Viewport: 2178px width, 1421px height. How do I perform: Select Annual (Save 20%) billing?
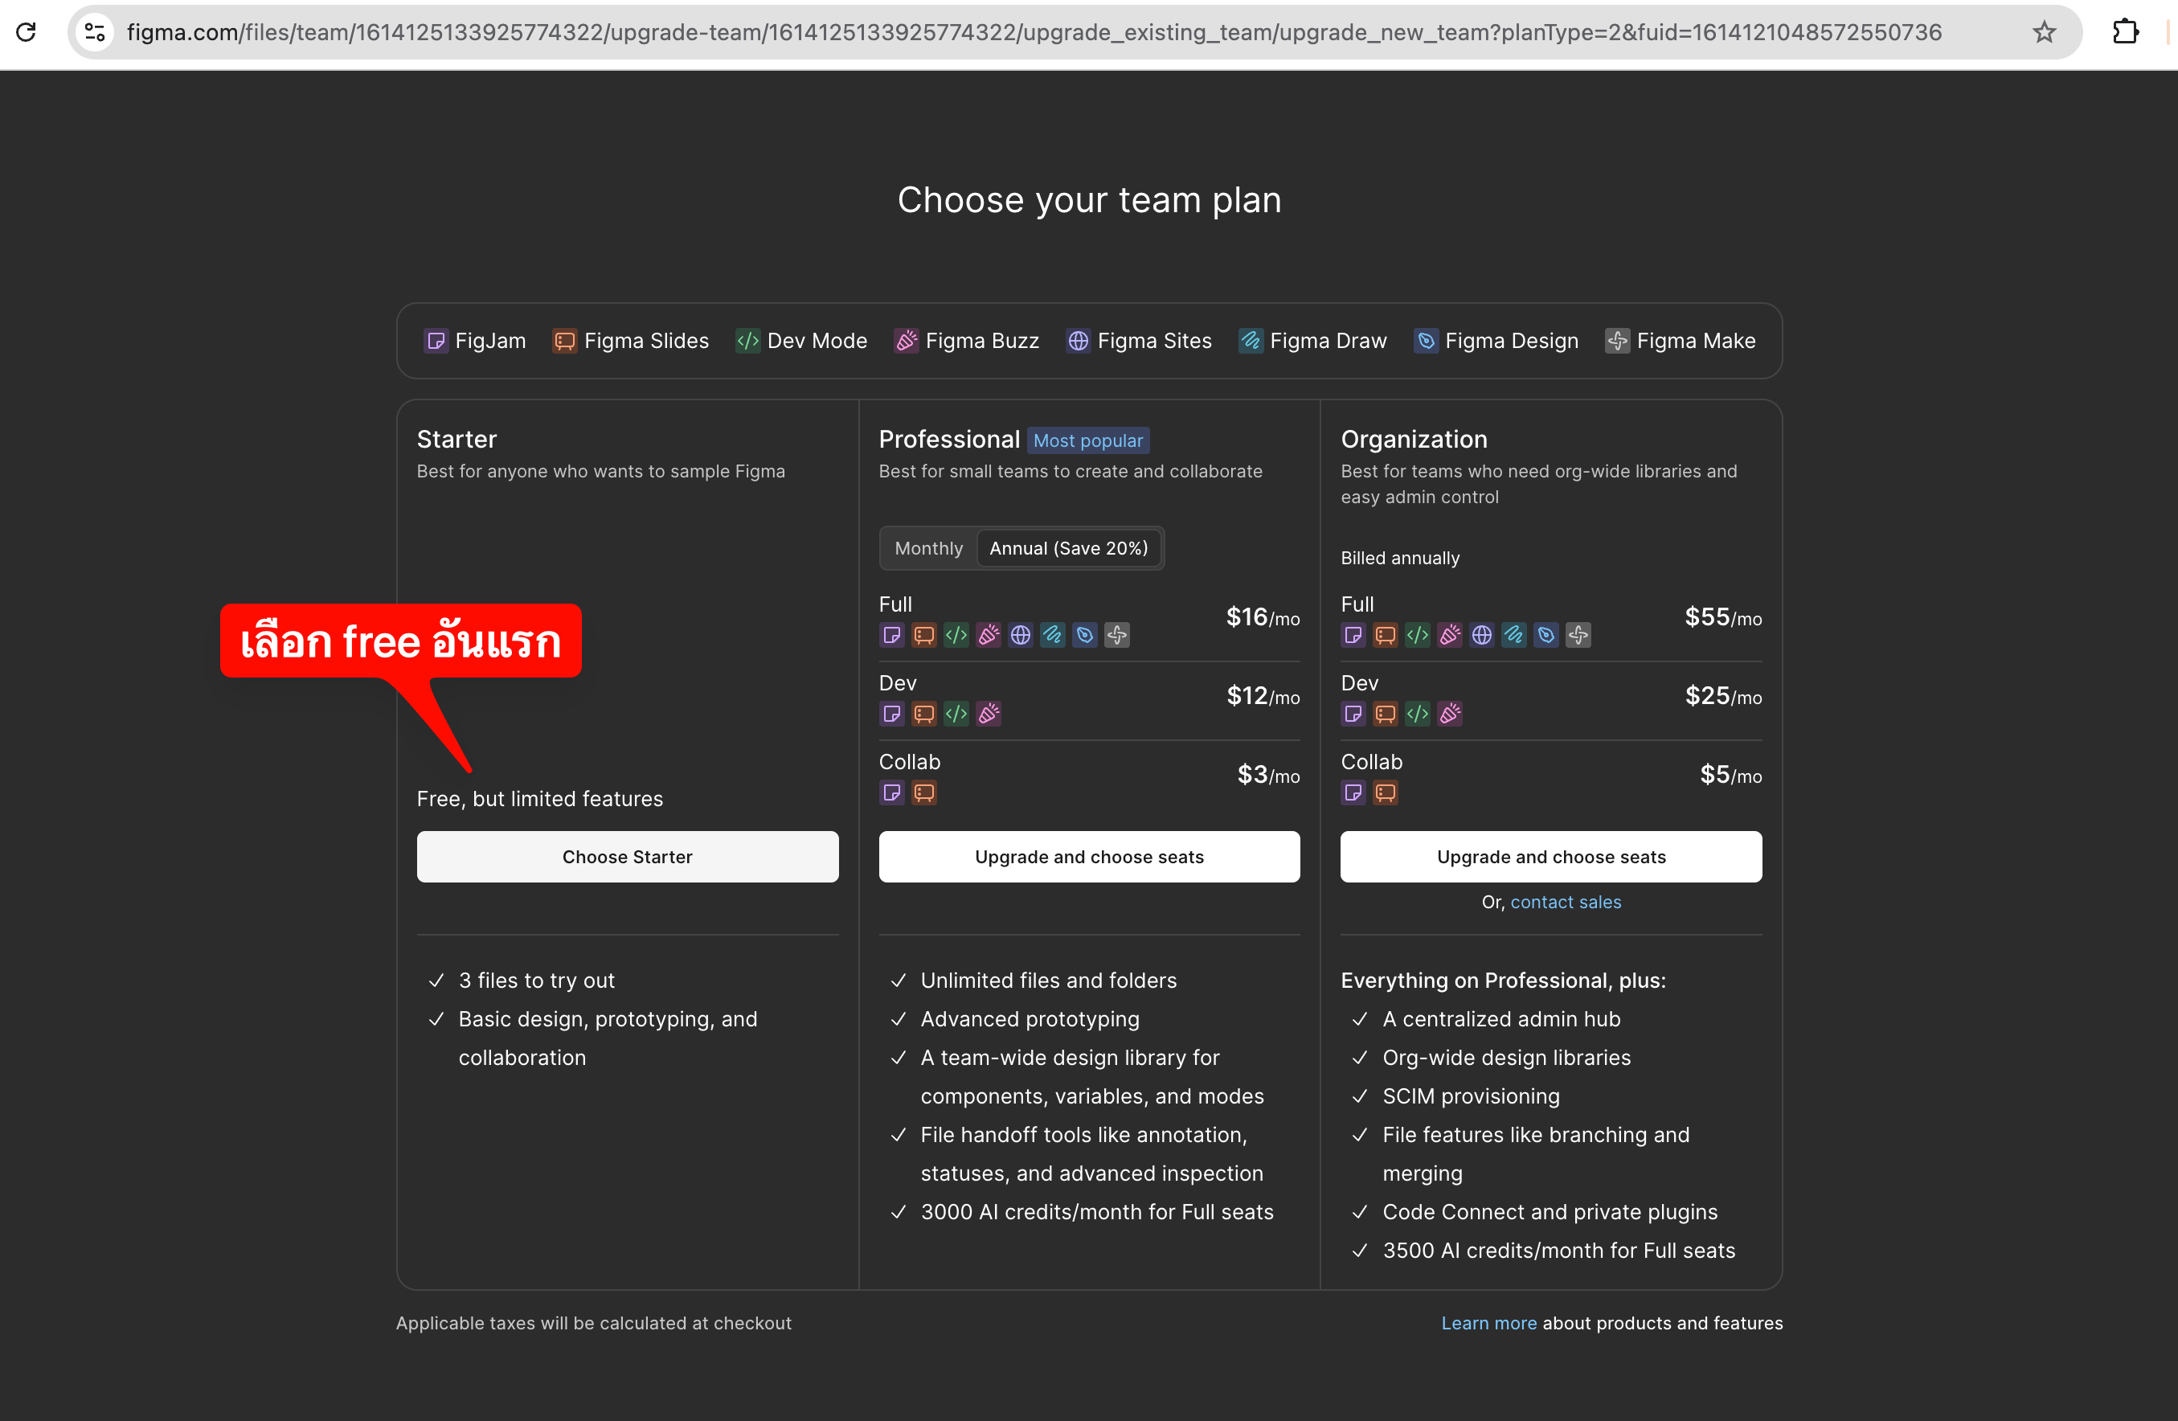coord(1068,548)
